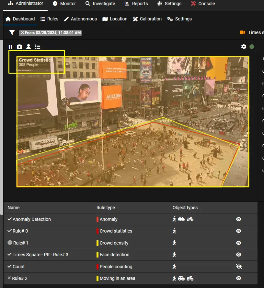Viewport: 264px width, 288px height.
Task: Show the Count rule overlay
Action: tap(239, 267)
